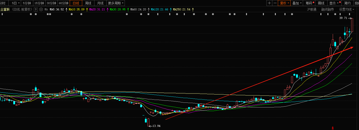The image size is (359, 130).
Task: Click the 沪股通 link
Action: point(312,9)
